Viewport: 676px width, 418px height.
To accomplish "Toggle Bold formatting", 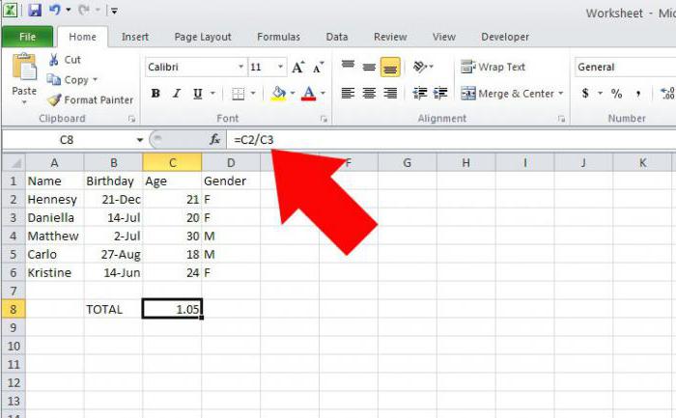I will (x=155, y=94).
